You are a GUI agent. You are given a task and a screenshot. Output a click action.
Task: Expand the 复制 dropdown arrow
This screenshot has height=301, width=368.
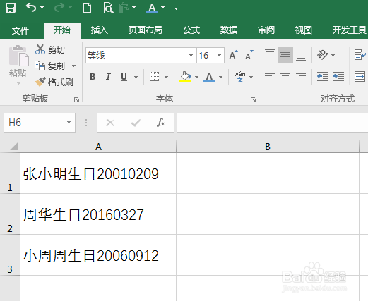click(74, 66)
